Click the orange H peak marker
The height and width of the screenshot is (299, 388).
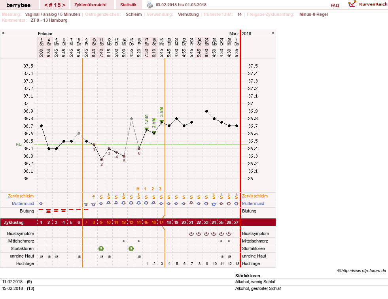[x=138, y=189]
